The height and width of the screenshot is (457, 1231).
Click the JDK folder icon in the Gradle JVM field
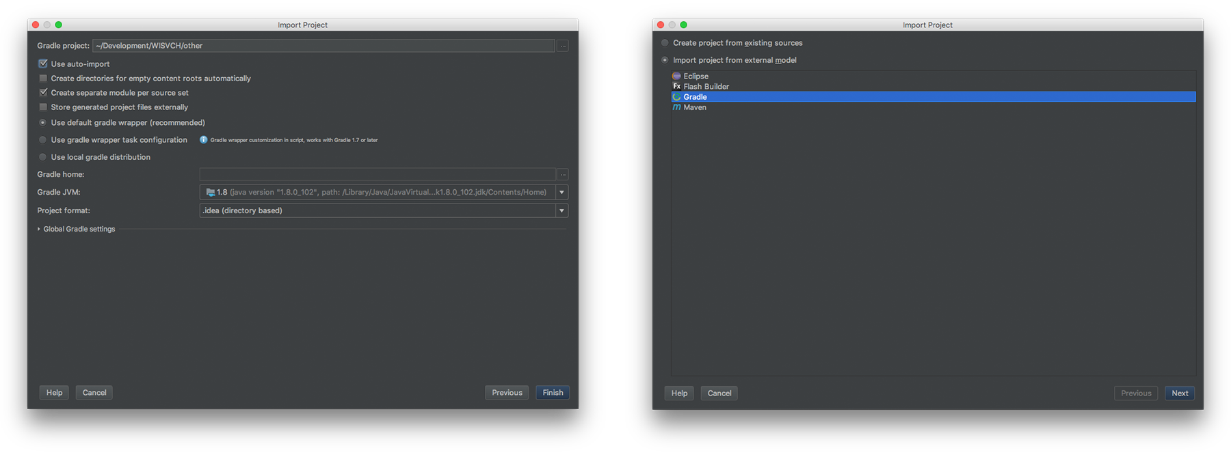pos(210,192)
